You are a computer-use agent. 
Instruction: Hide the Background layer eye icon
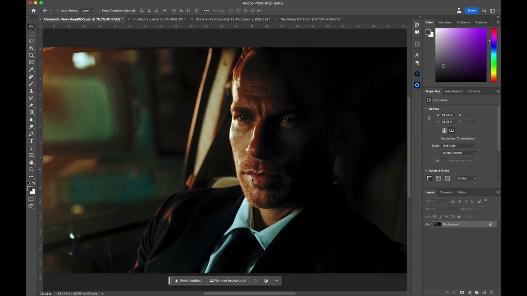(427, 224)
